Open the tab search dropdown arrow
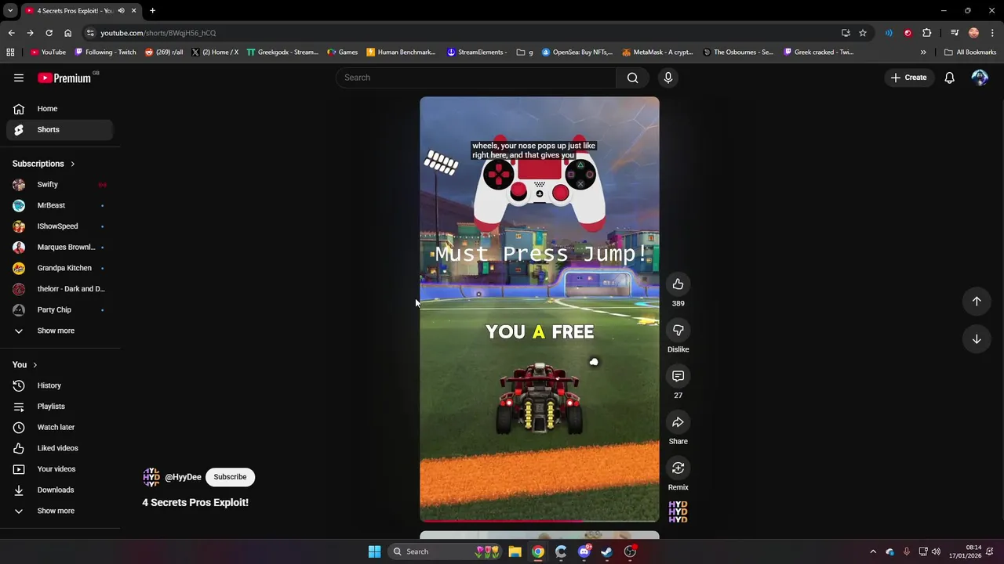Screen dimensions: 1004x564 pos(10,11)
